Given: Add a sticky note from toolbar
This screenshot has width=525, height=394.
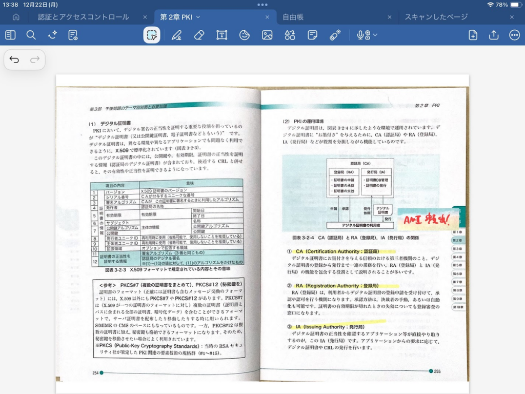Looking at the screenshot, I should [312, 35].
